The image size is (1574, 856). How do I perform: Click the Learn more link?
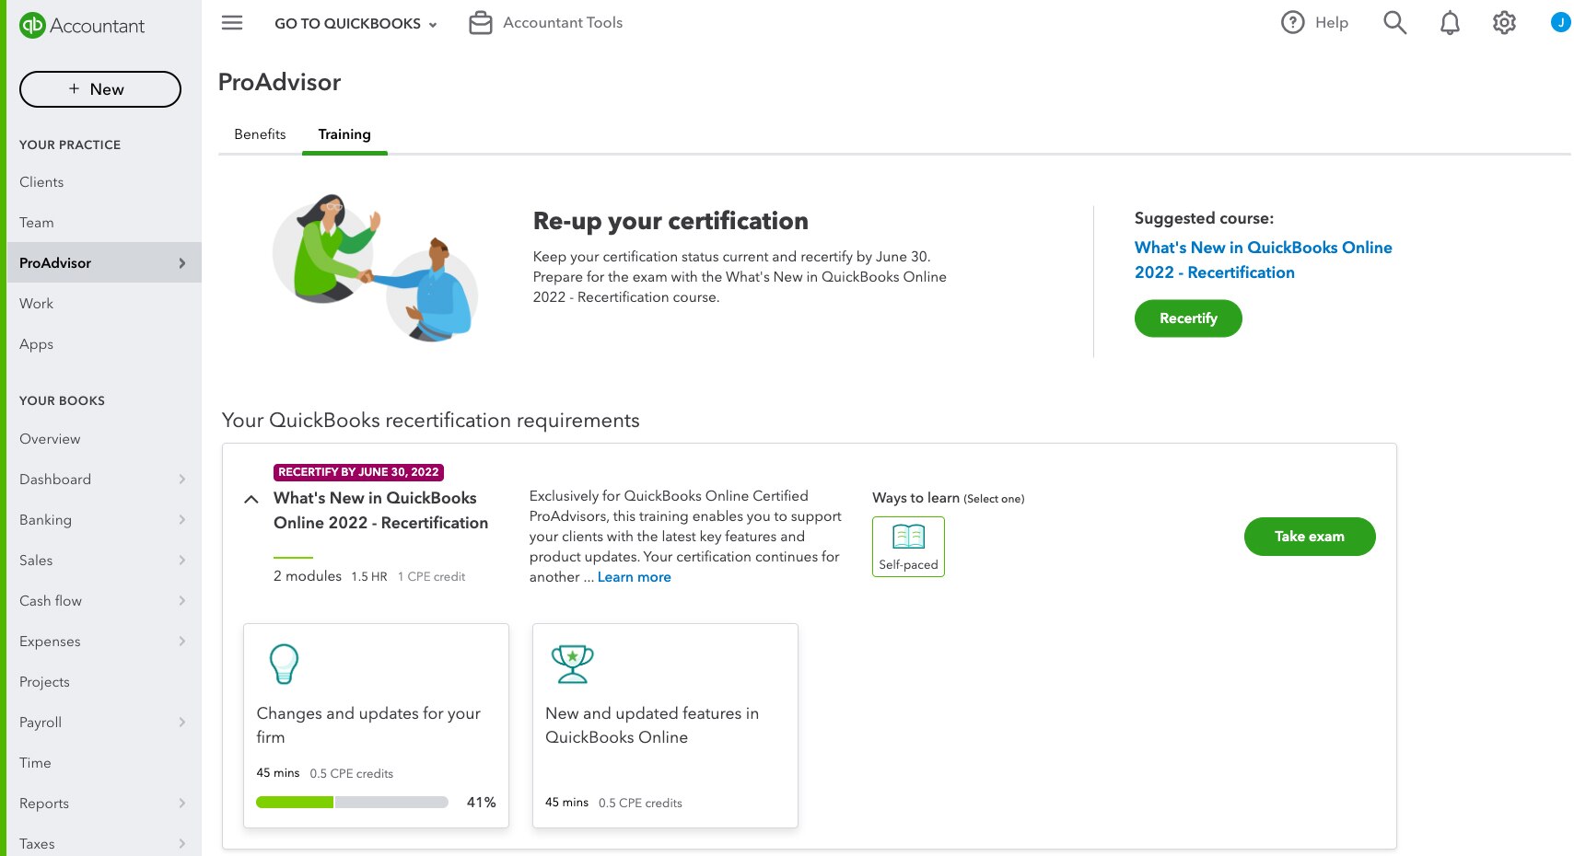point(635,577)
